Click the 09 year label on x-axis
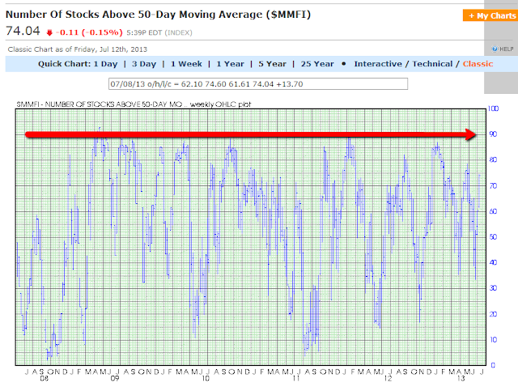 coord(115,378)
